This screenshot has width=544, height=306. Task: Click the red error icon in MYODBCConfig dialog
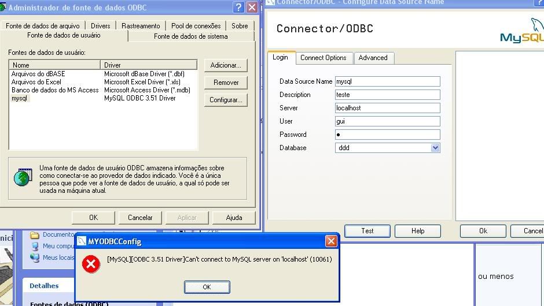[91, 264]
